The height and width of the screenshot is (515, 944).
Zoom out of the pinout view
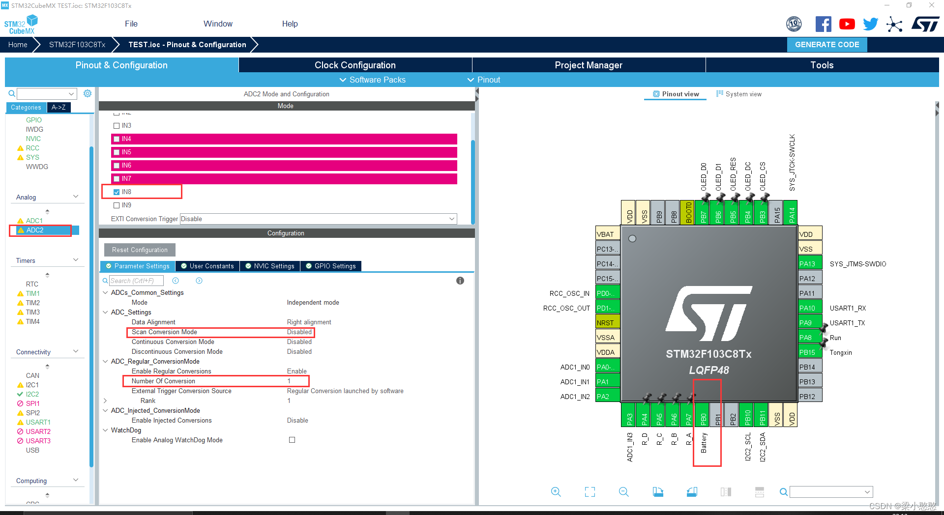[624, 492]
